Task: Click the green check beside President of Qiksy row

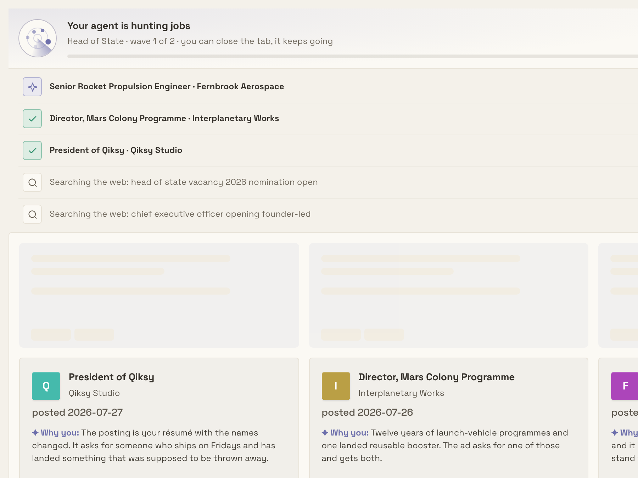Action: [x=32, y=150]
